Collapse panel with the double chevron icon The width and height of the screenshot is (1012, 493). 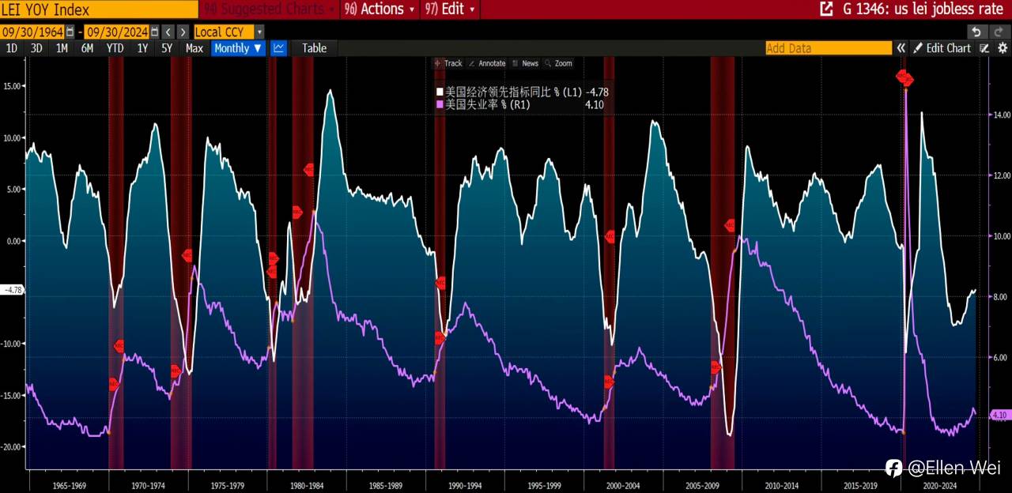pos(901,48)
